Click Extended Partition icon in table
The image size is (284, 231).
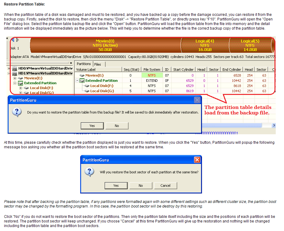tap(82, 81)
